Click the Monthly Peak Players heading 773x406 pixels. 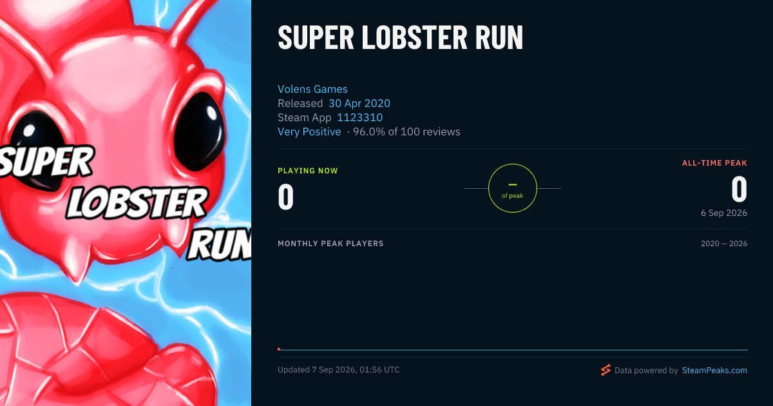point(330,244)
